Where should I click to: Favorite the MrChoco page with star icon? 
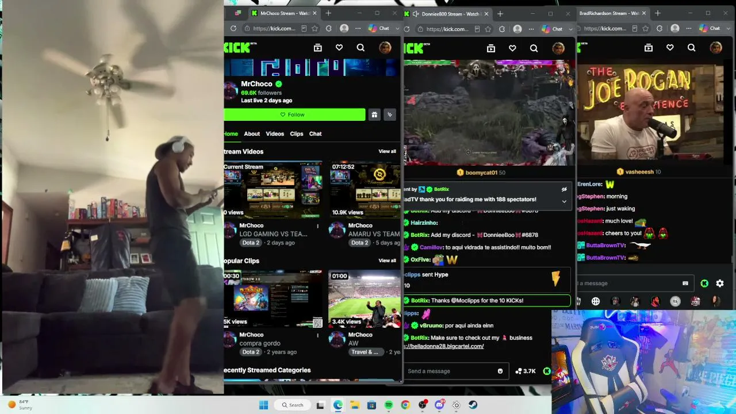[315, 28]
